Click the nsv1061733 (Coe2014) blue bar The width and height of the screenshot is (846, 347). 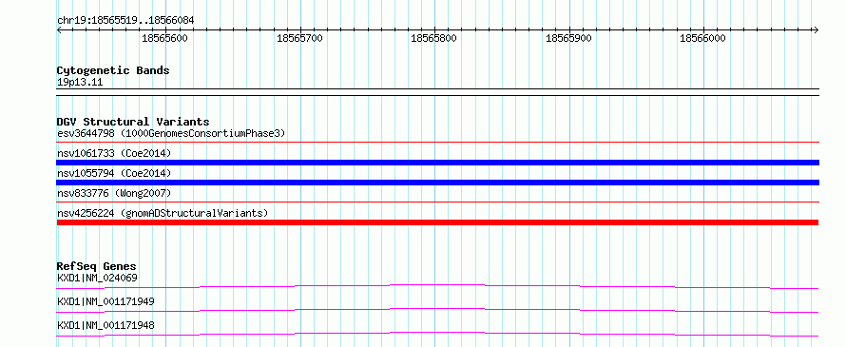(x=438, y=163)
